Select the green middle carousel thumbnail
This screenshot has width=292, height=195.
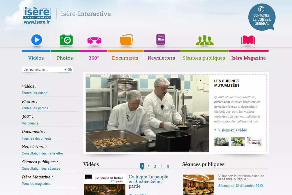point(238,142)
